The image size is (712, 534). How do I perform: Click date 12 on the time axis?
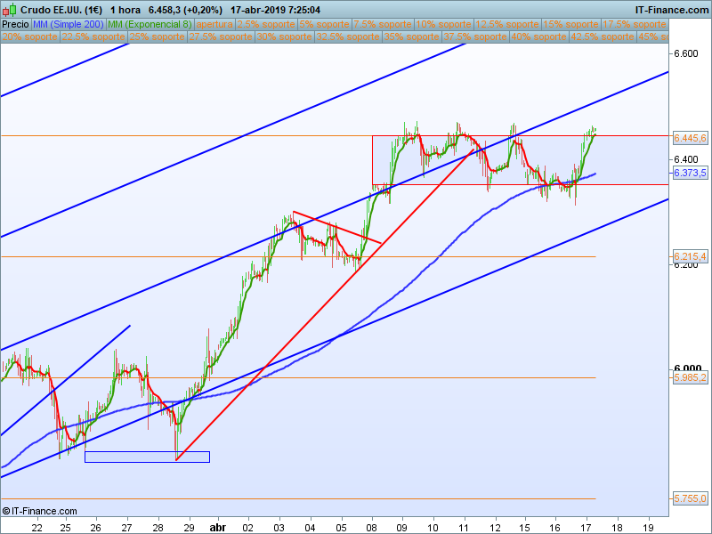point(496,528)
